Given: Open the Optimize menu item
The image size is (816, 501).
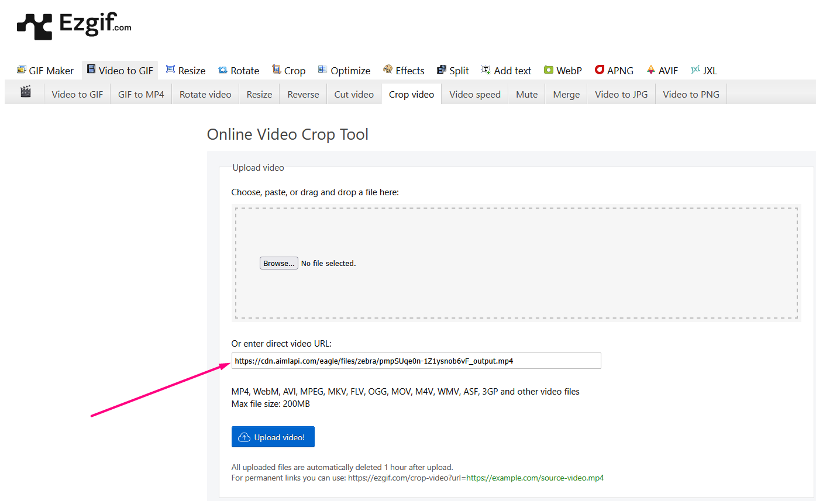Looking at the screenshot, I should pos(350,71).
